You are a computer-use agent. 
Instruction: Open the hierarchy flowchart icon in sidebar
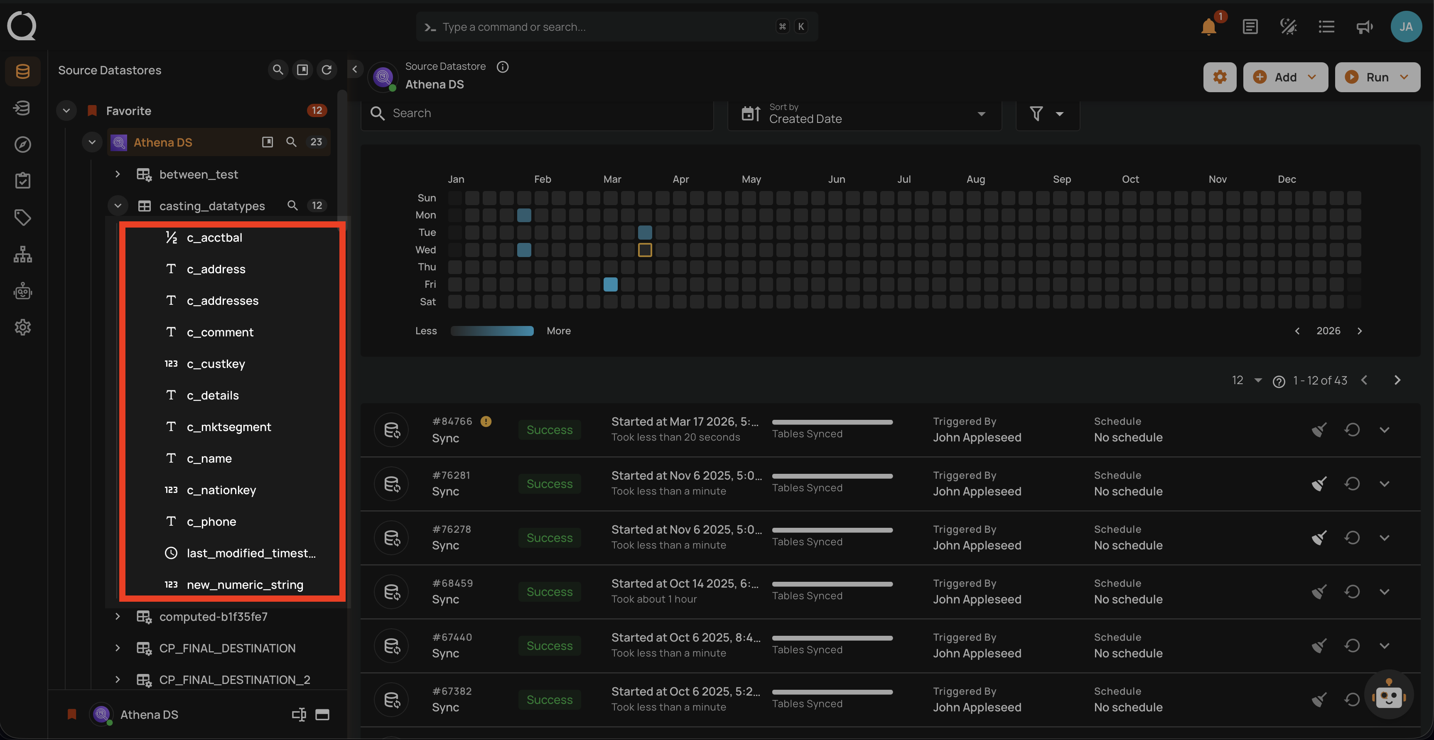click(x=22, y=254)
